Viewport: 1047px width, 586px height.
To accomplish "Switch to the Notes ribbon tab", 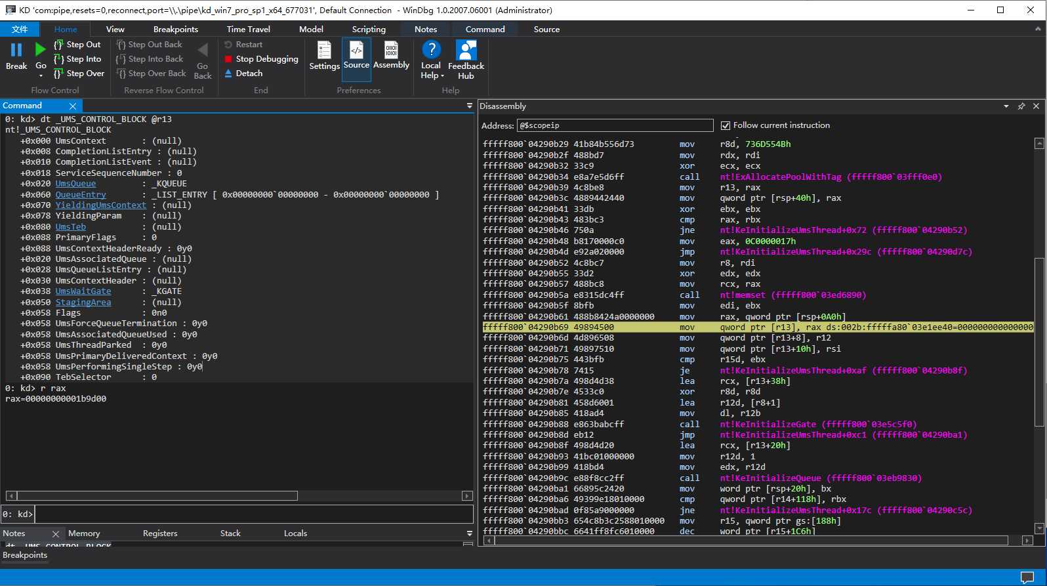I will (426, 30).
